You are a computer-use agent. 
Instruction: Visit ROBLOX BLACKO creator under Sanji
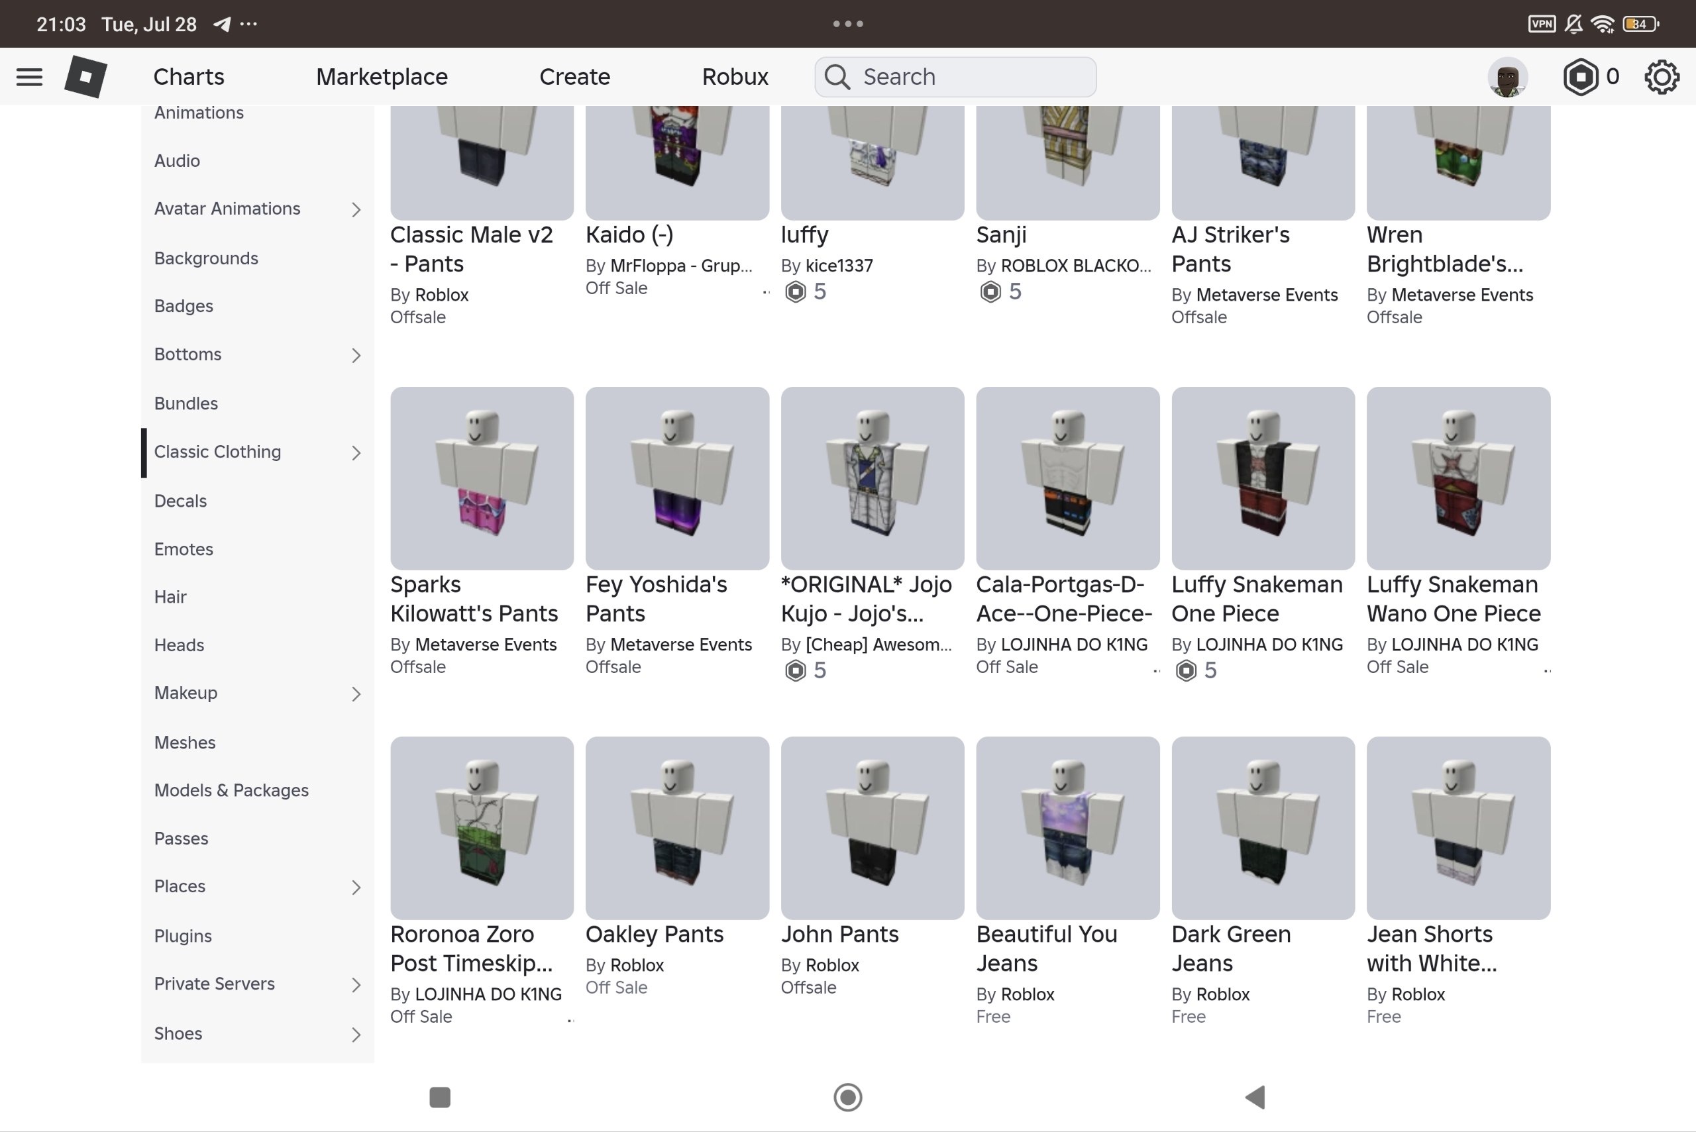1076,266
